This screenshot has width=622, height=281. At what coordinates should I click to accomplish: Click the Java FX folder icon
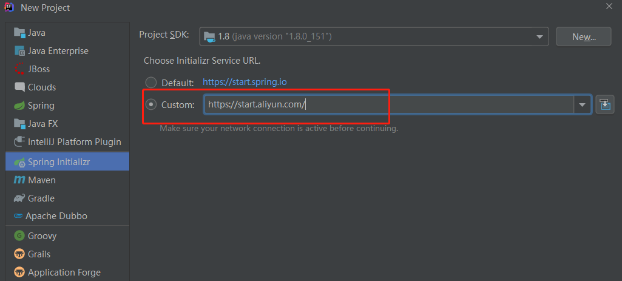(x=19, y=124)
